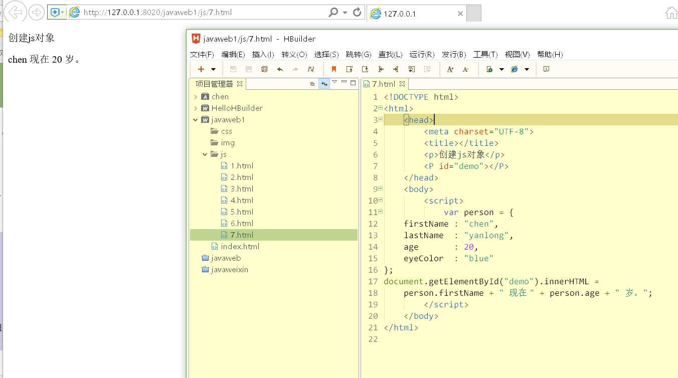Click the previous annotation up-arrow icon
Screen dimensions: 678x378
[350, 69]
